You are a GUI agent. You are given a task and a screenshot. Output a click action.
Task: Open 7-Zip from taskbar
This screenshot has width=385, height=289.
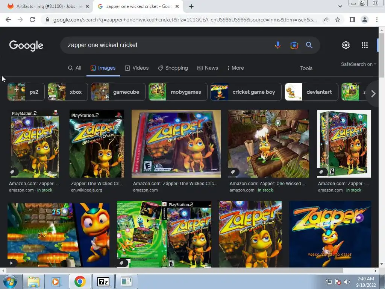tap(103, 281)
